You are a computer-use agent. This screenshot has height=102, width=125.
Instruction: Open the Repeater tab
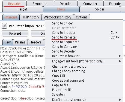pos(14,4)
